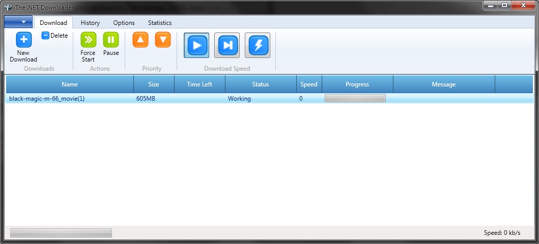Sort by the Size column header
This screenshot has width=539, height=244.
tap(154, 84)
